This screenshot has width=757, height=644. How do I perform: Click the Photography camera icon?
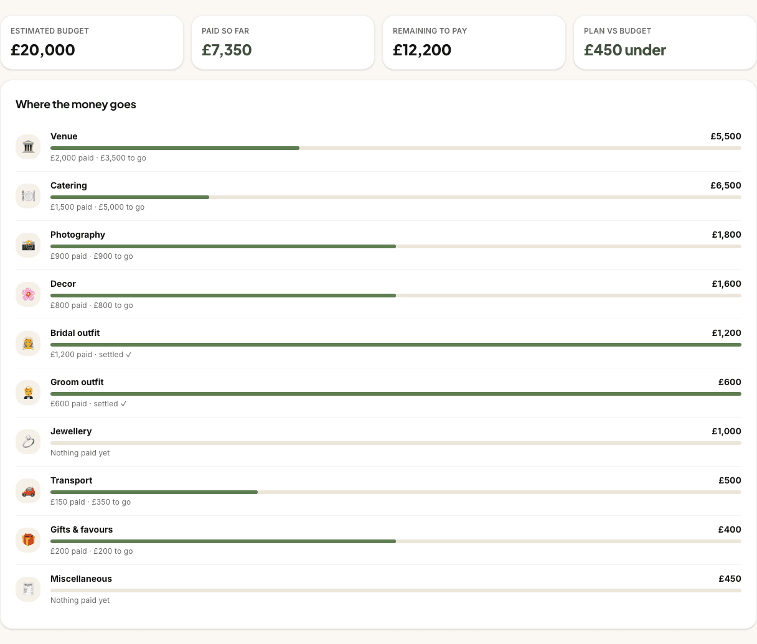click(x=28, y=245)
